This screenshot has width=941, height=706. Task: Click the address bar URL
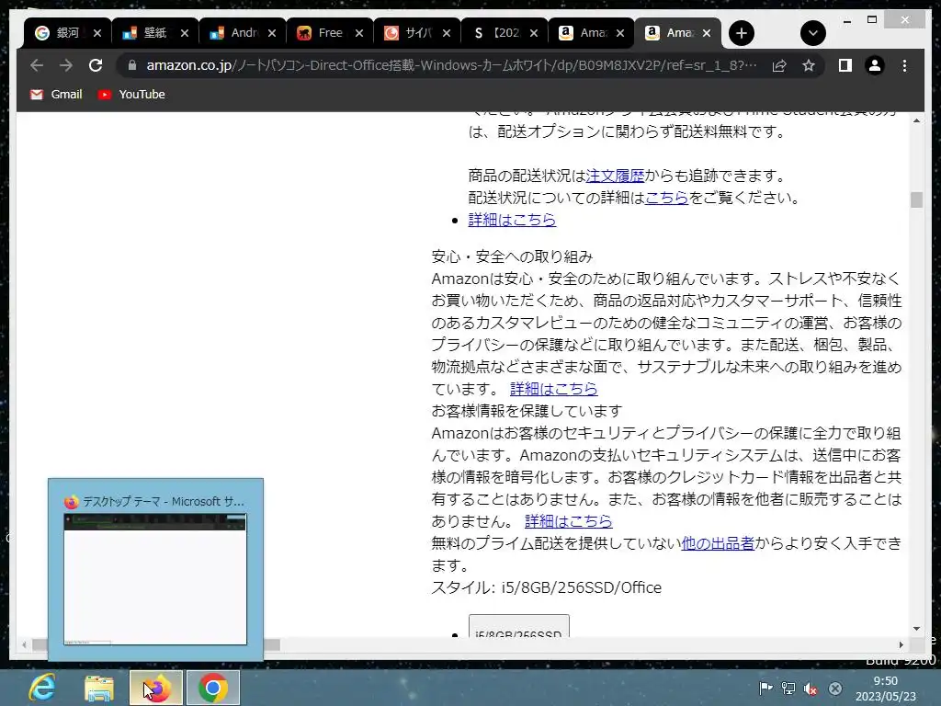(451, 65)
